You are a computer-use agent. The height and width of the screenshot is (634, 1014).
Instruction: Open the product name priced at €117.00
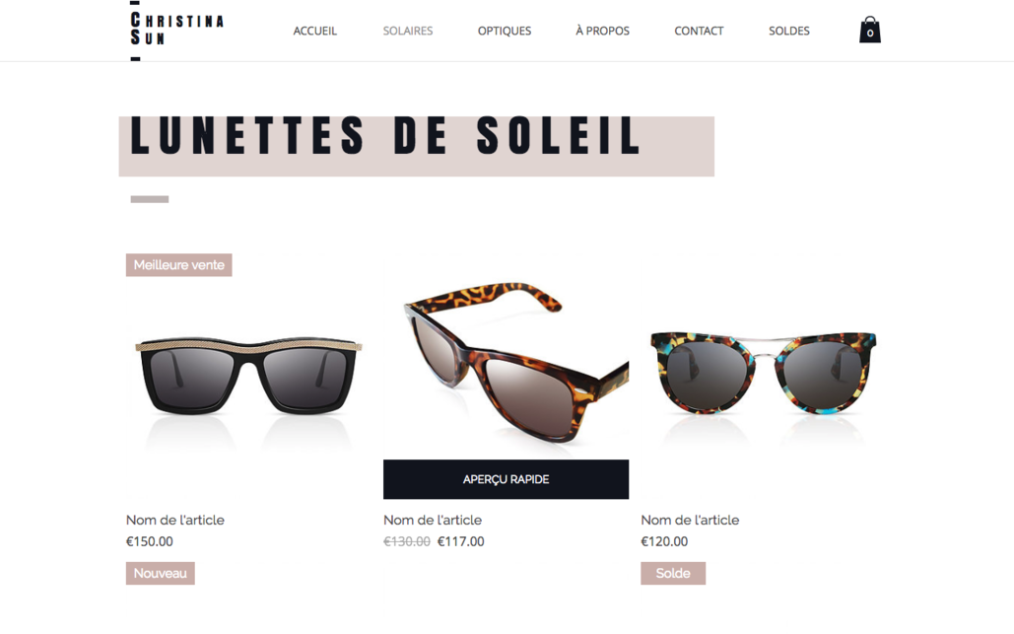pos(433,521)
